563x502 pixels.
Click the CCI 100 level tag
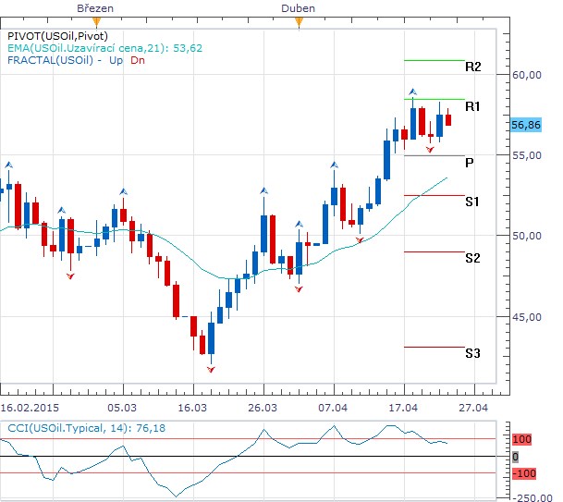coord(521,439)
